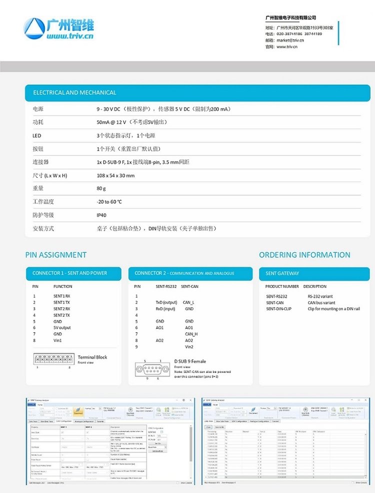
Task: Click the SENT-DIN-CLIP product number
Action: coord(278,309)
